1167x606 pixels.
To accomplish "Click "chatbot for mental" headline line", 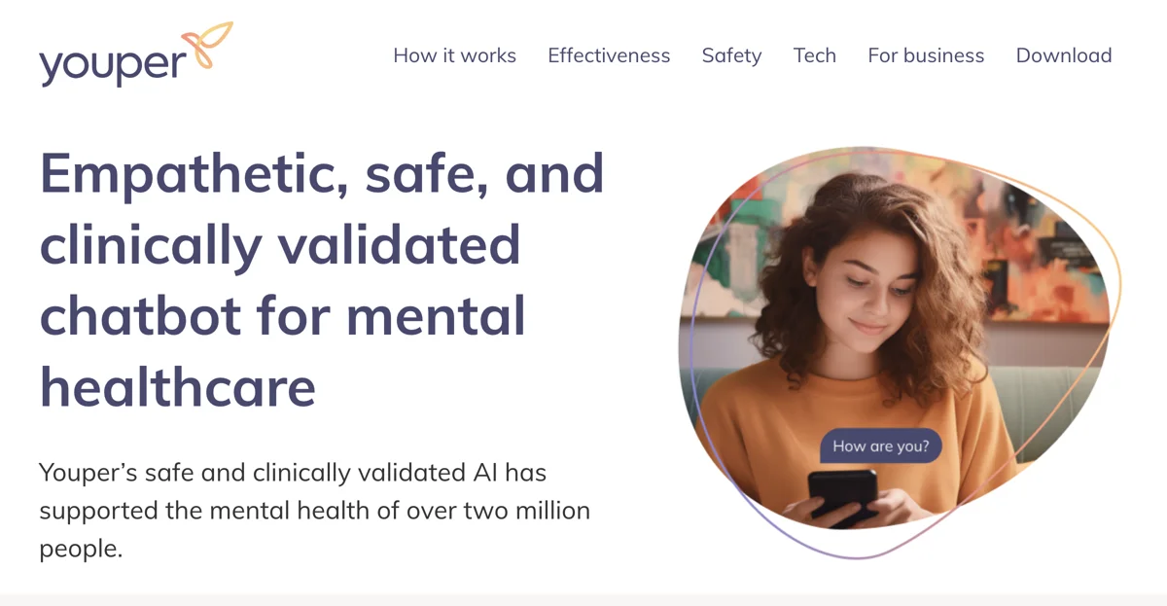I will tap(283, 315).
